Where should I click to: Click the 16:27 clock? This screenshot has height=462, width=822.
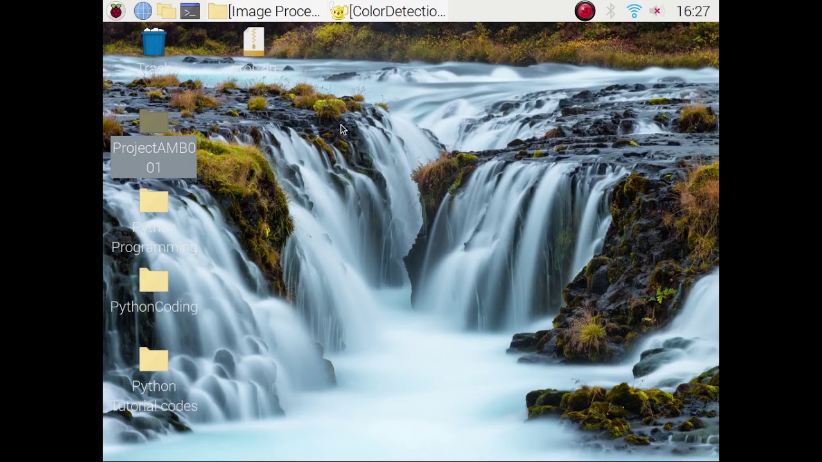click(x=693, y=11)
